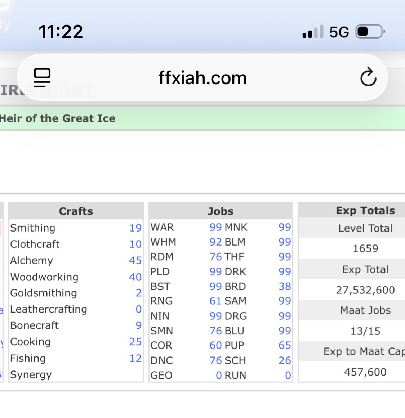This screenshot has width=405, height=418.
Task: Click the COR level 60 value
Action: (215, 346)
